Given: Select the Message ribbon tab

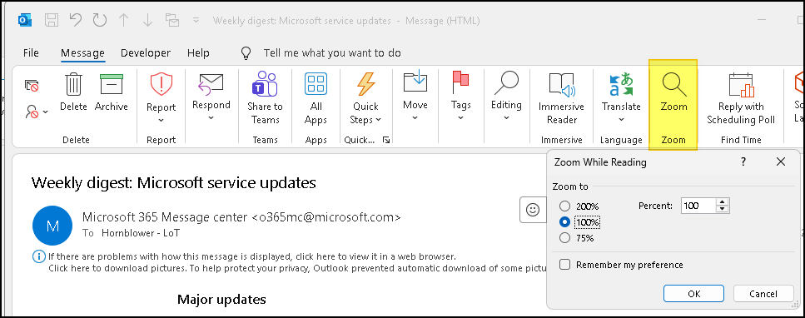Looking at the screenshot, I should (82, 53).
